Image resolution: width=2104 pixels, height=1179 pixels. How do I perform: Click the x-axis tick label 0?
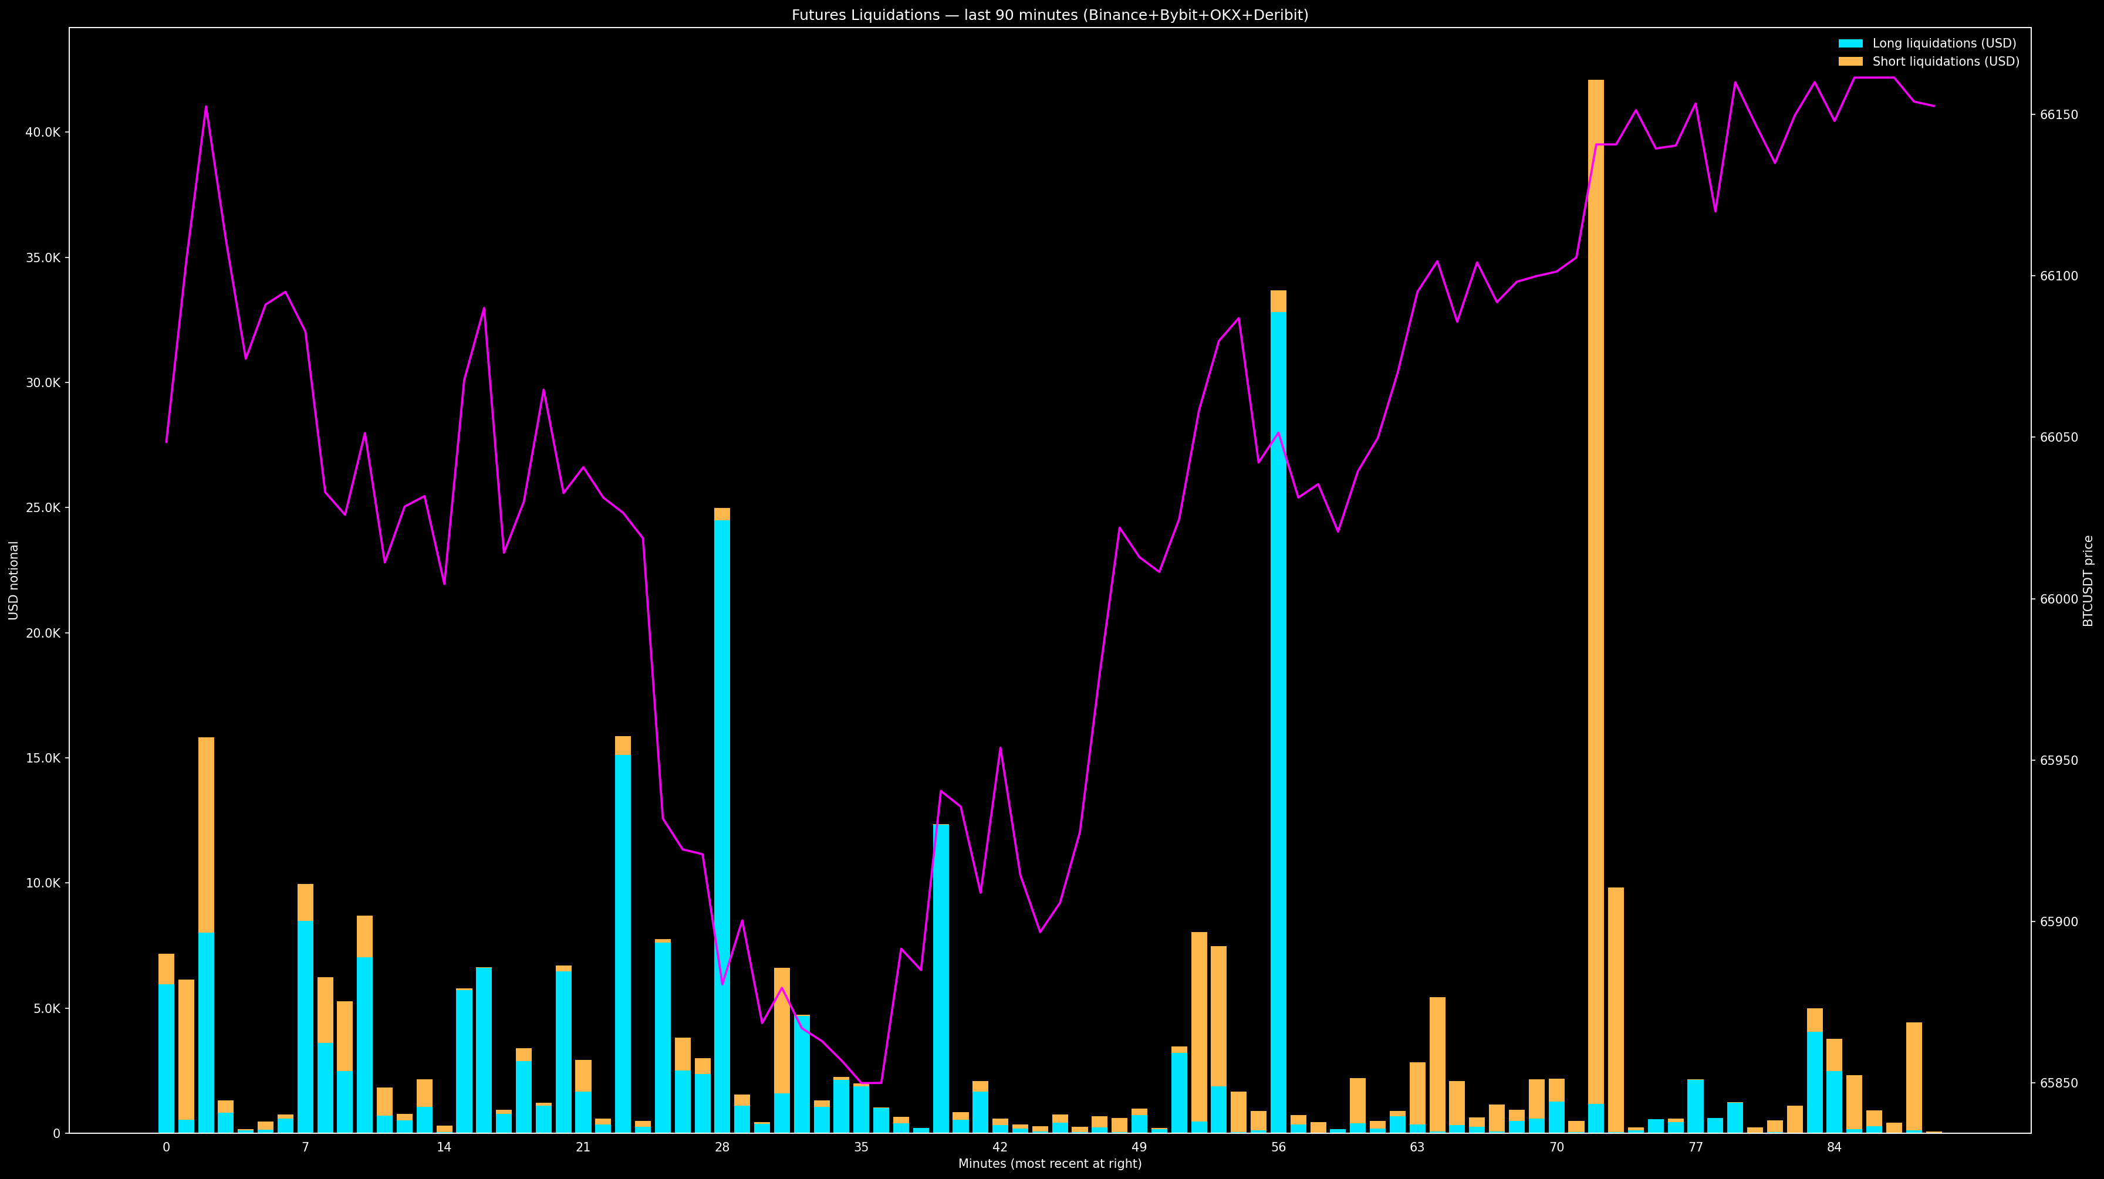(167, 1147)
